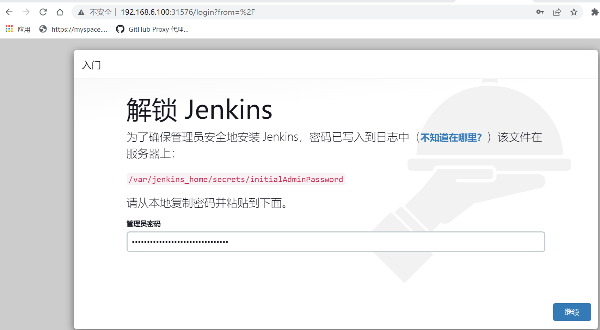Click the 管理员密码 label
This screenshot has width=600, height=330.
pos(143,224)
